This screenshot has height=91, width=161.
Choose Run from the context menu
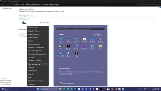pos(38,77)
